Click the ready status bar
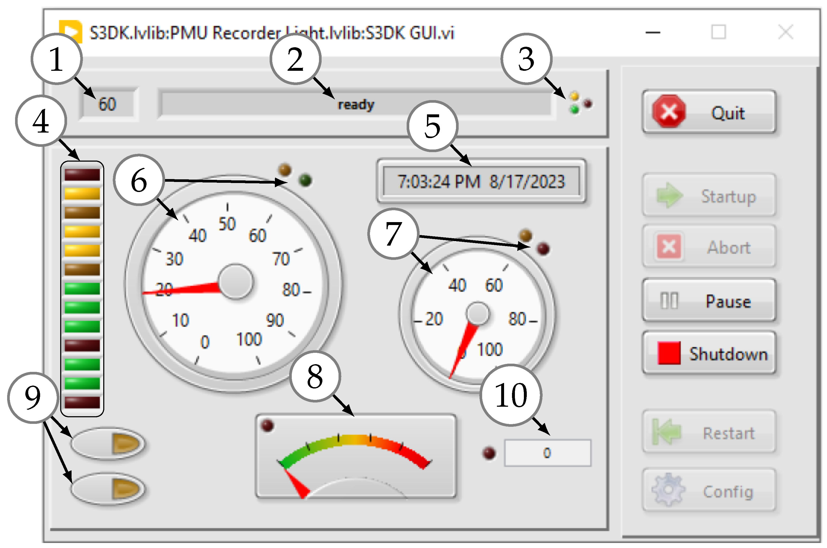 (x=356, y=104)
